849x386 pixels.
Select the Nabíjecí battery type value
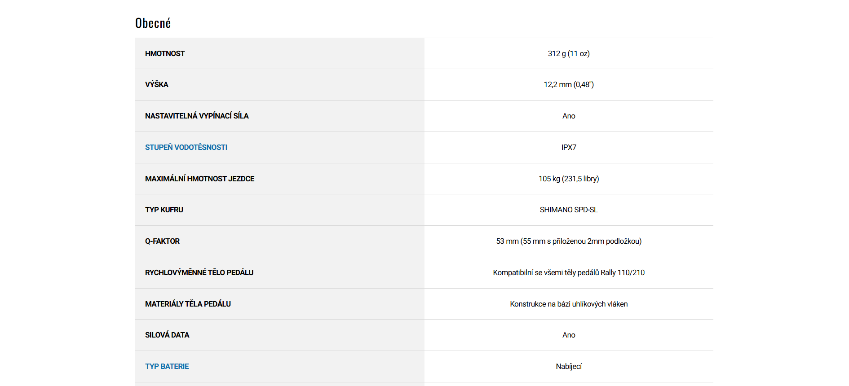(x=568, y=366)
